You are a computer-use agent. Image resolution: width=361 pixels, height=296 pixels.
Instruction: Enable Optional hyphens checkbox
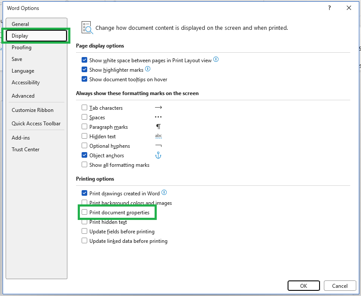(85, 146)
